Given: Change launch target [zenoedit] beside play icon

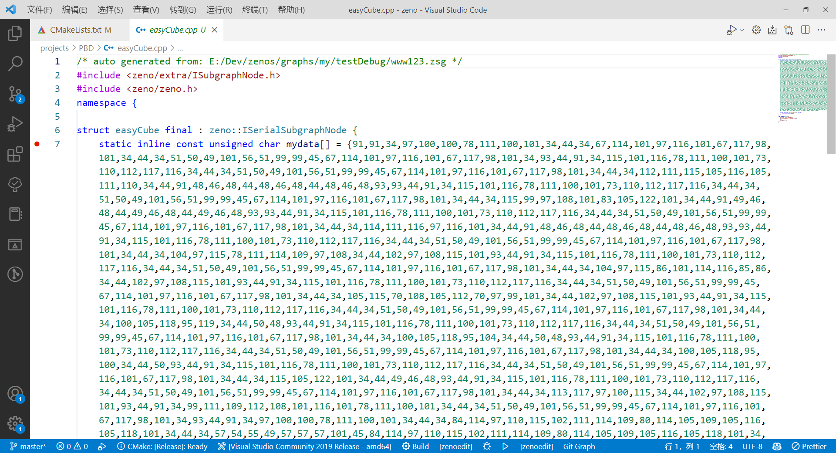Looking at the screenshot, I should [x=536, y=446].
